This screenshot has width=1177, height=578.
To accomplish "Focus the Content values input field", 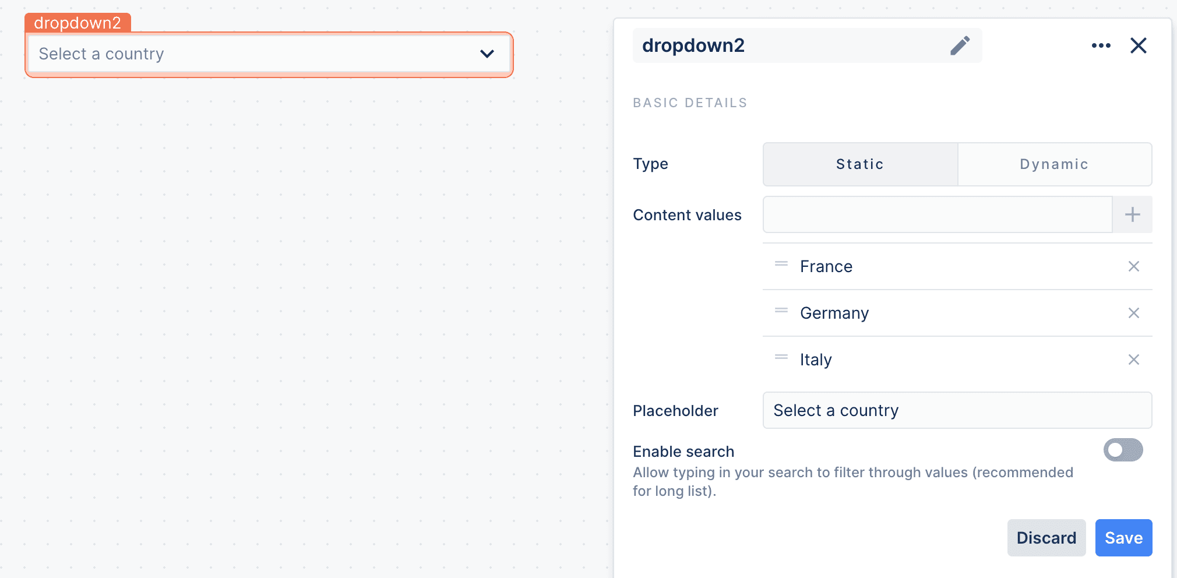I will coord(937,214).
